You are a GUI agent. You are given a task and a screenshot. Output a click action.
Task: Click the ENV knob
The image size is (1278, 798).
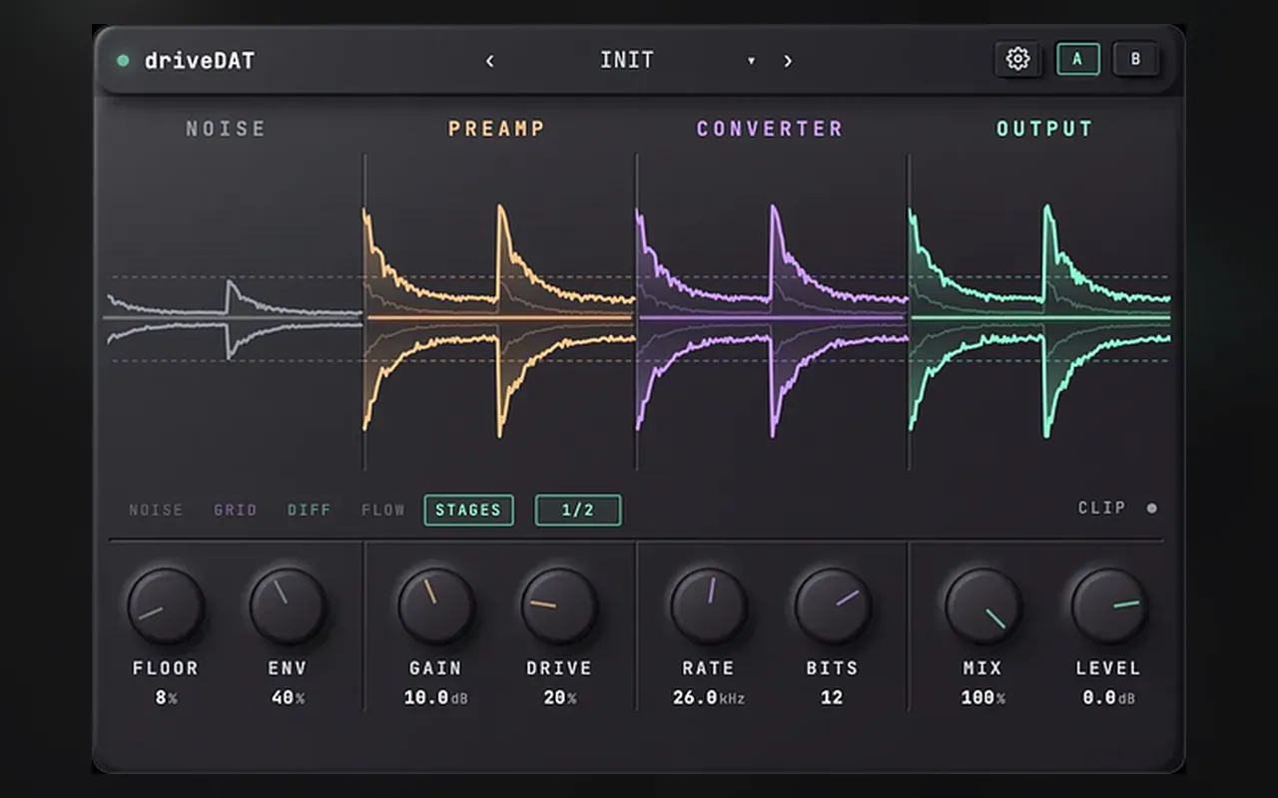click(x=288, y=606)
